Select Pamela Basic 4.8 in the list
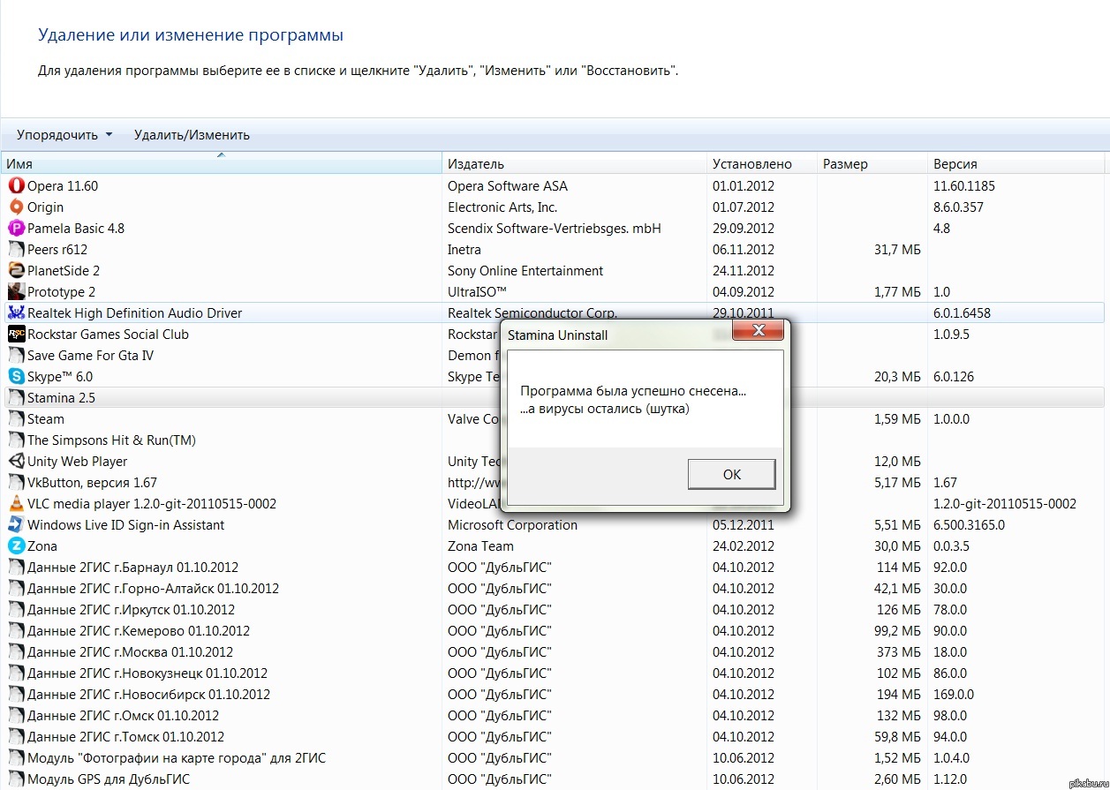 tap(76, 228)
